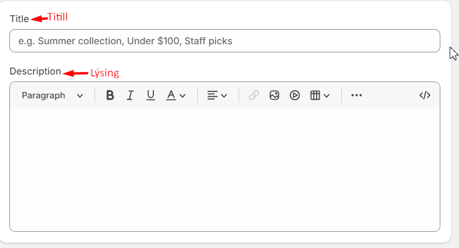Switch to HTML code view

pyautogui.click(x=425, y=95)
